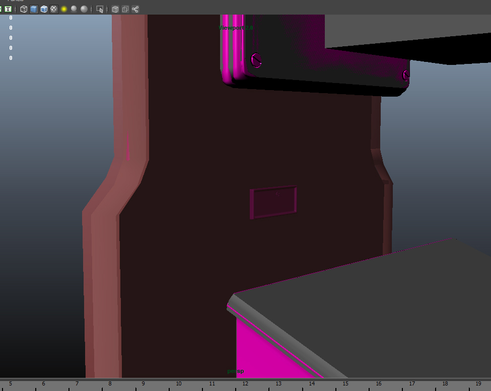Set timeline to frame 5
491x391 pixels.
click(x=11, y=383)
